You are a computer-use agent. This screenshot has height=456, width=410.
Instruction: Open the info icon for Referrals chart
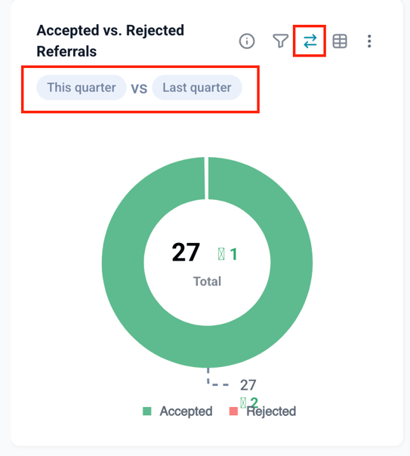click(x=247, y=41)
